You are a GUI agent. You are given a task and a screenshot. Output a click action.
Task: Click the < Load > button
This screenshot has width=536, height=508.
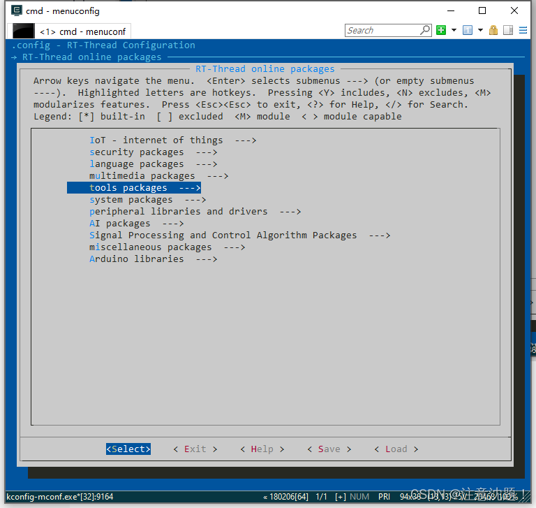(396, 449)
